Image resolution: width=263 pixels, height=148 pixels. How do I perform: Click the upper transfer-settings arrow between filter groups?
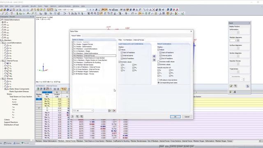[x=155, y=56]
